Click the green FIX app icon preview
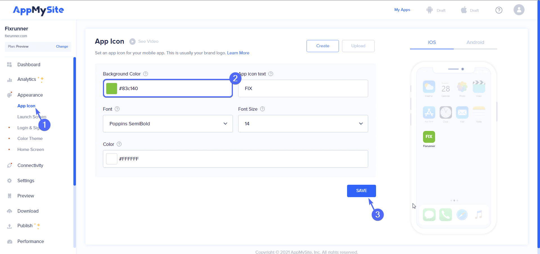This screenshot has width=540, height=254. pyautogui.click(x=429, y=137)
